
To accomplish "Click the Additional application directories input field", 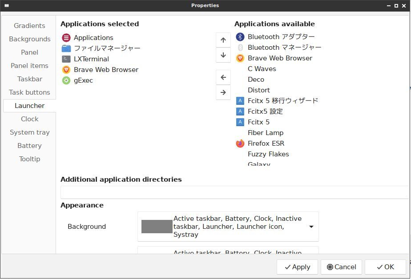I will [x=235, y=192].
